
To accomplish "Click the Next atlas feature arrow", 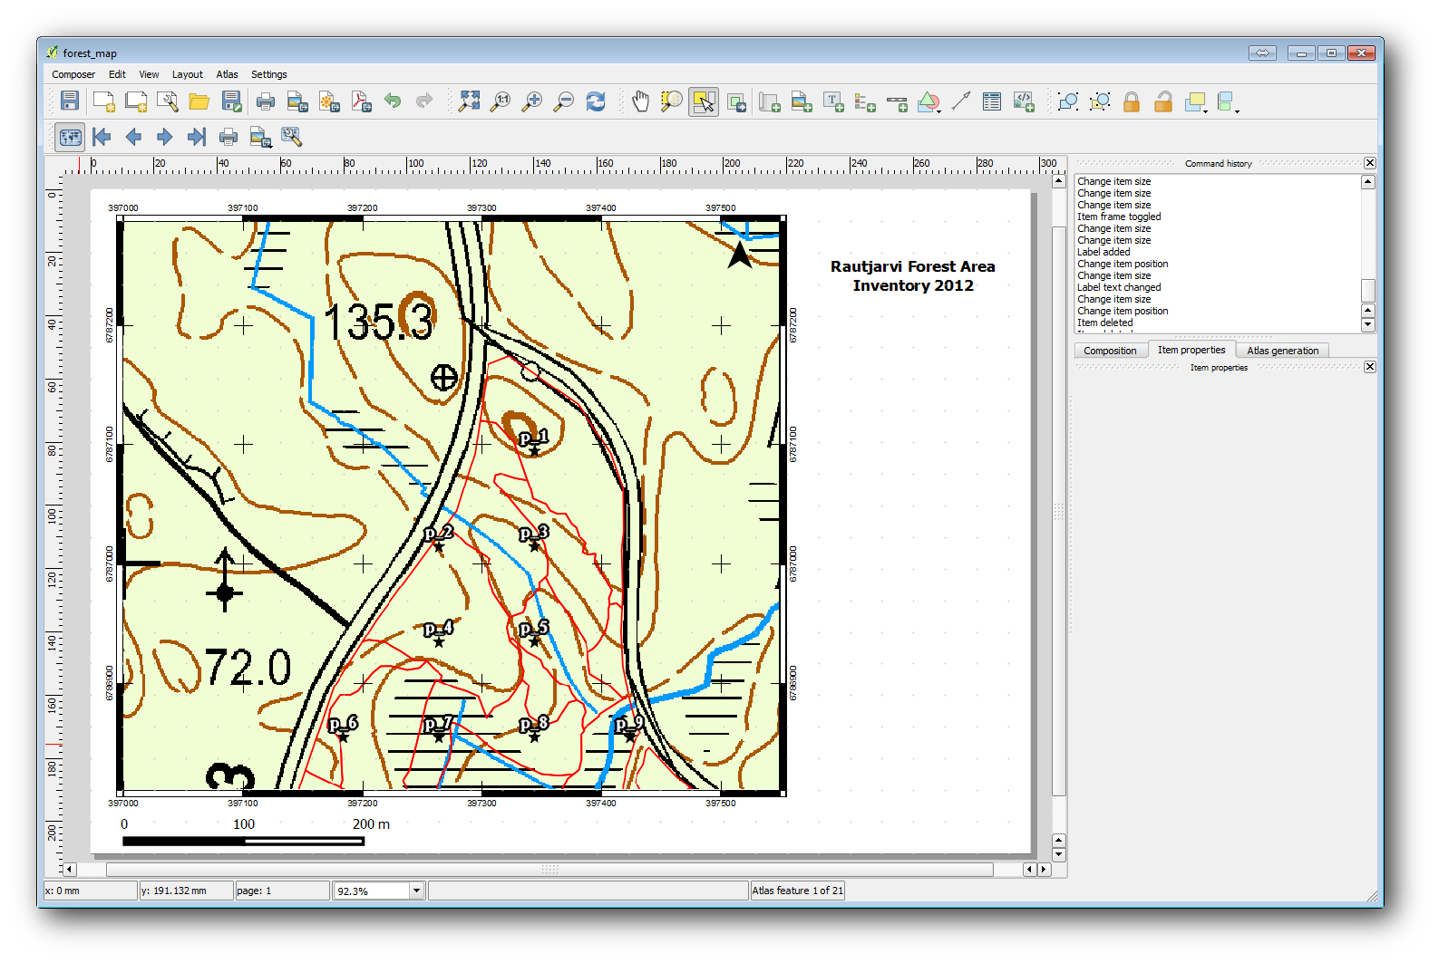I will tap(165, 137).
